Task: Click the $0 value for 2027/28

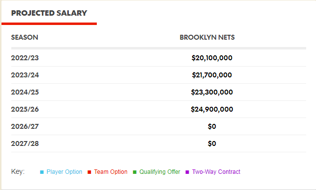Action: (x=212, y=143)
